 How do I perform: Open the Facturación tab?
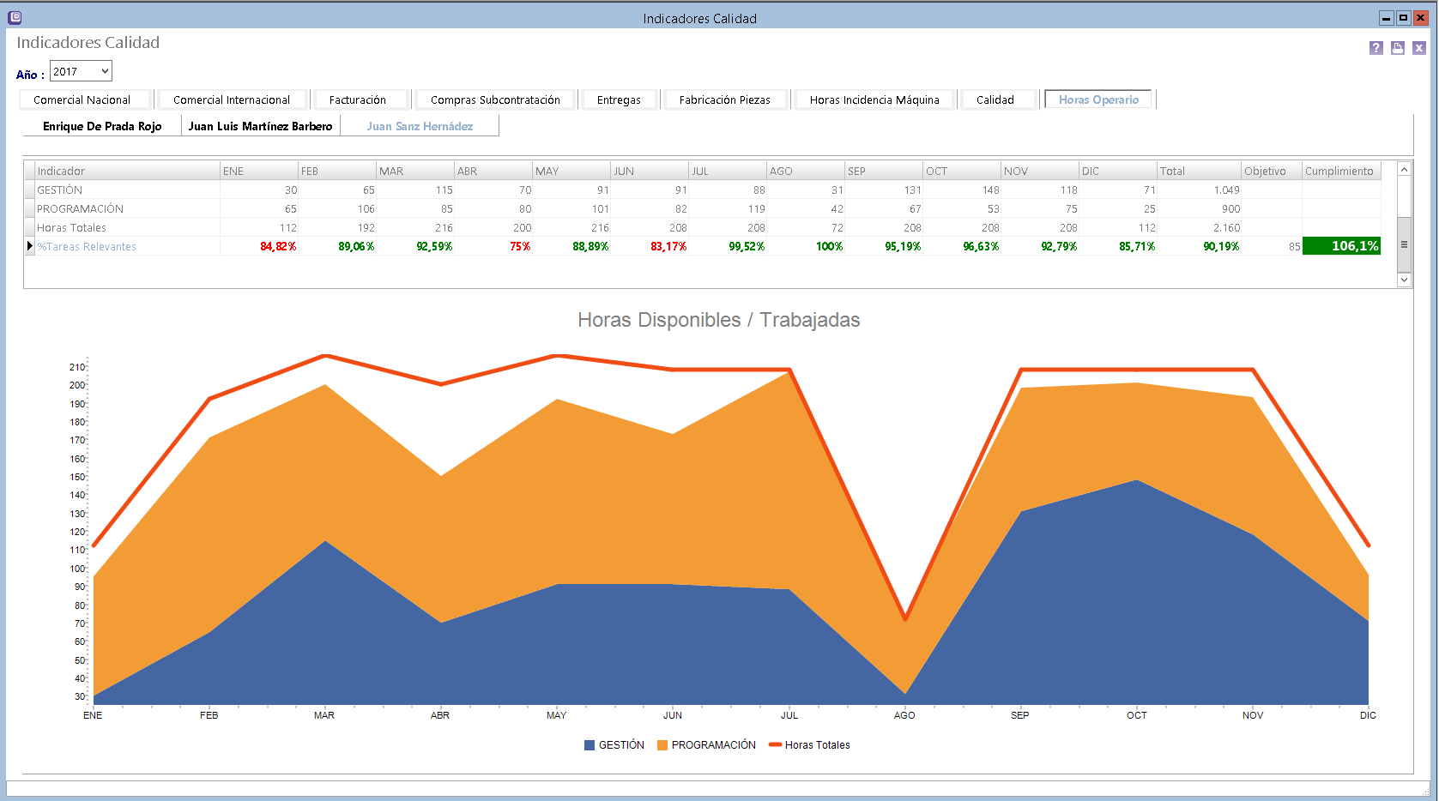coord(358,100)
